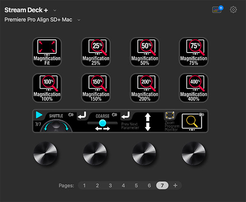Click the return arrow after Coarse
The height and width of the screenshot is (202, 246).
126,115
